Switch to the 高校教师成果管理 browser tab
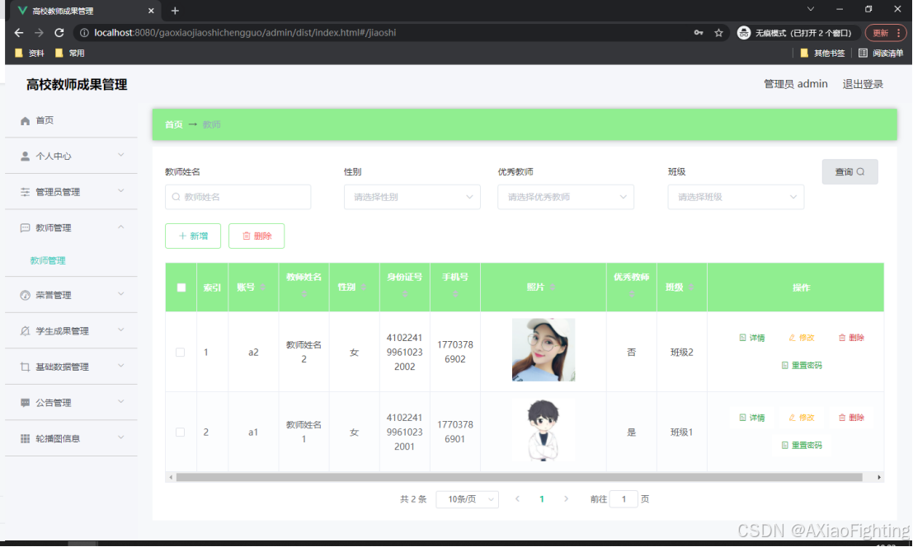The height and width of the screenshot is (547, 913). tap(86, 11)
